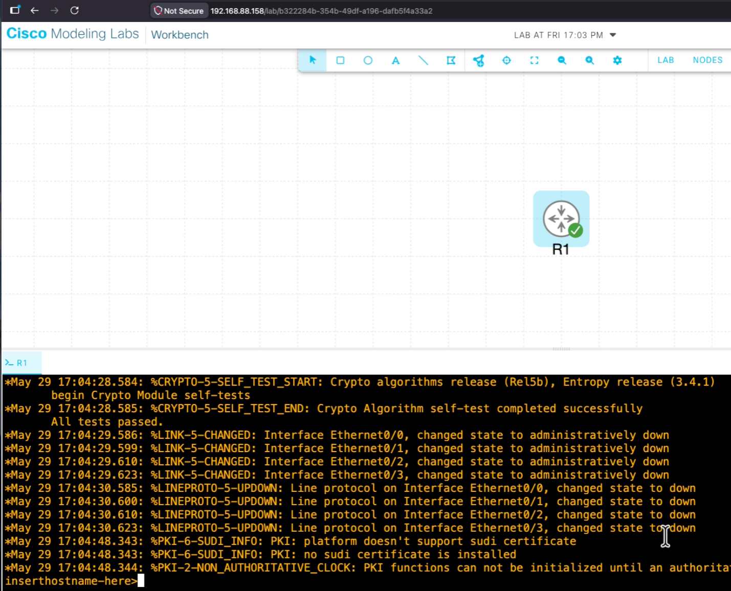Expand the lab title dropdown arrow

point(613,35)
